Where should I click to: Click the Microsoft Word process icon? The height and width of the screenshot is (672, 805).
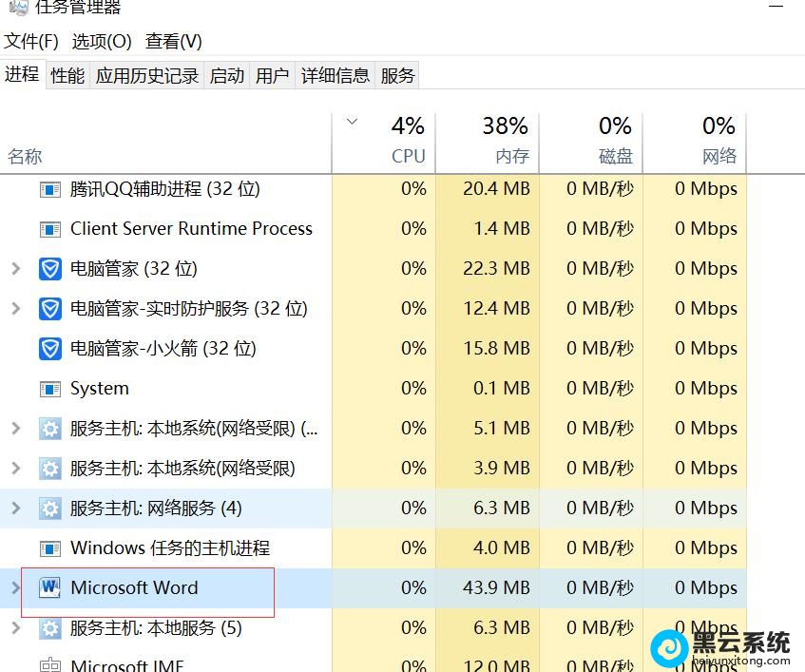(49, 588)
